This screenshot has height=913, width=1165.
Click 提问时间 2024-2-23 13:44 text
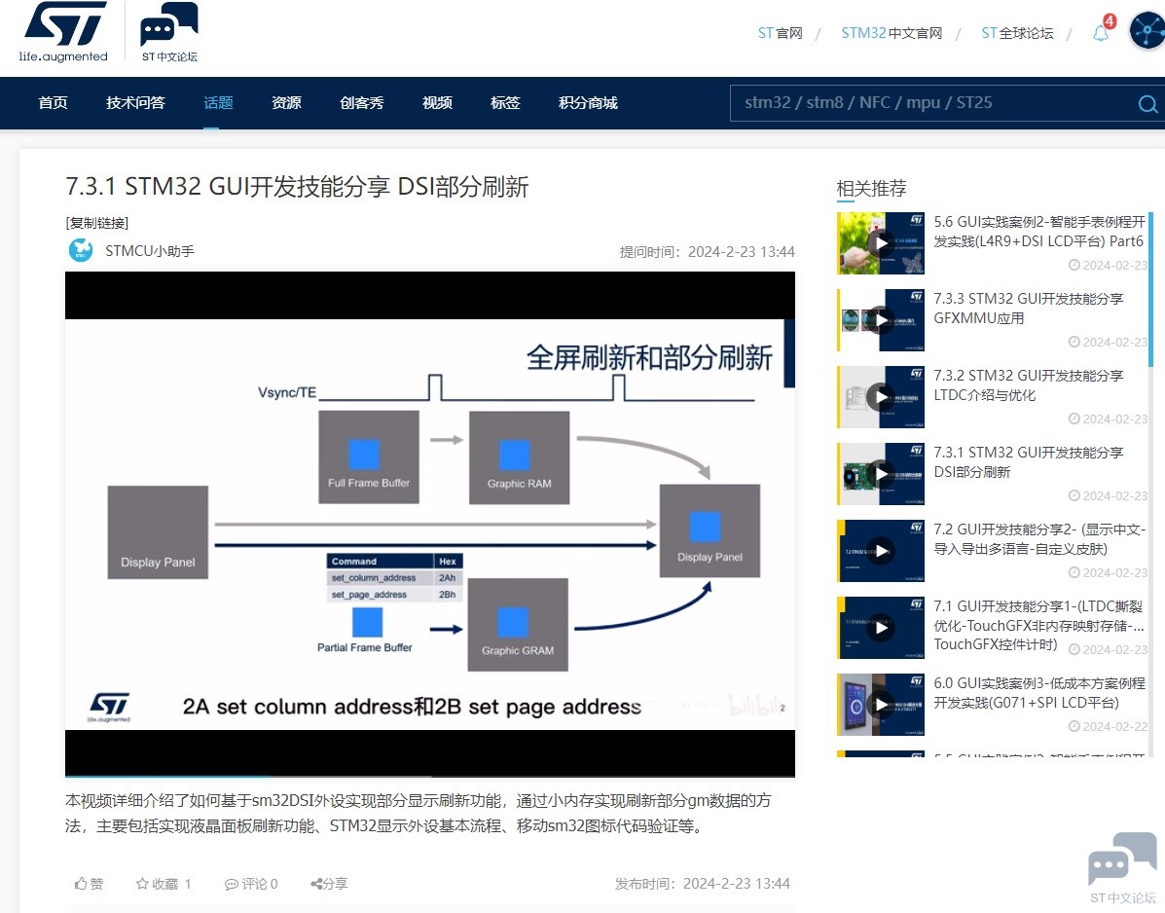(708, 252)
